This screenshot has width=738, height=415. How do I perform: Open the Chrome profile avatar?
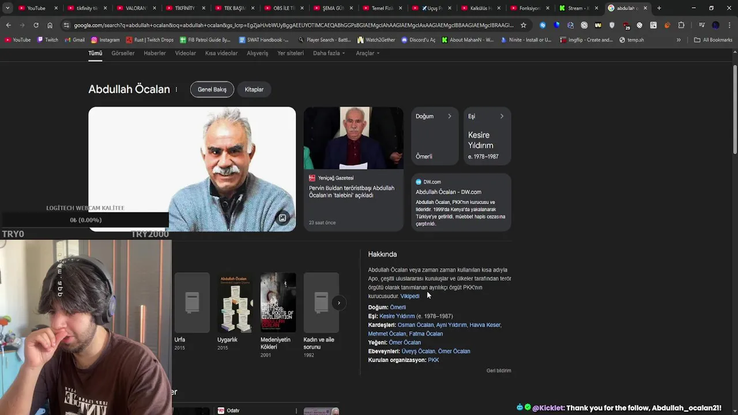click(x=716, y=25)
